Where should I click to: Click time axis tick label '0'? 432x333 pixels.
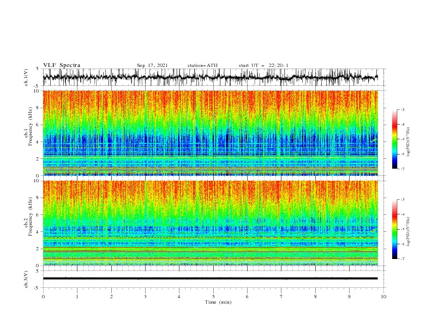(43, 297)
